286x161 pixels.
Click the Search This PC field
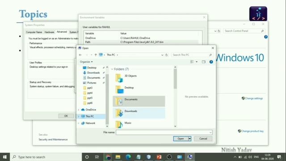coord(192,55)
